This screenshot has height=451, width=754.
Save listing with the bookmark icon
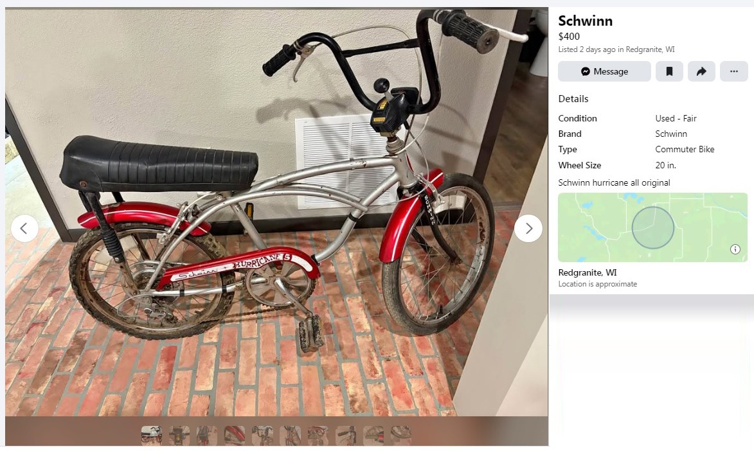[669, 71]
